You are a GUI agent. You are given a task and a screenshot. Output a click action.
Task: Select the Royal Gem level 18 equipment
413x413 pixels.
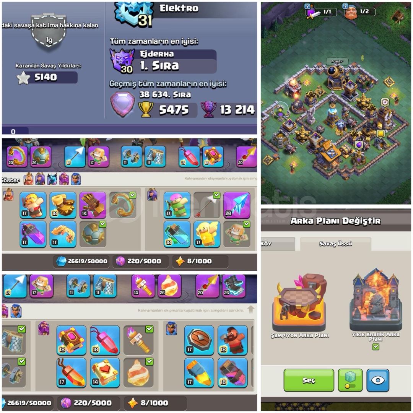point(105,340)
